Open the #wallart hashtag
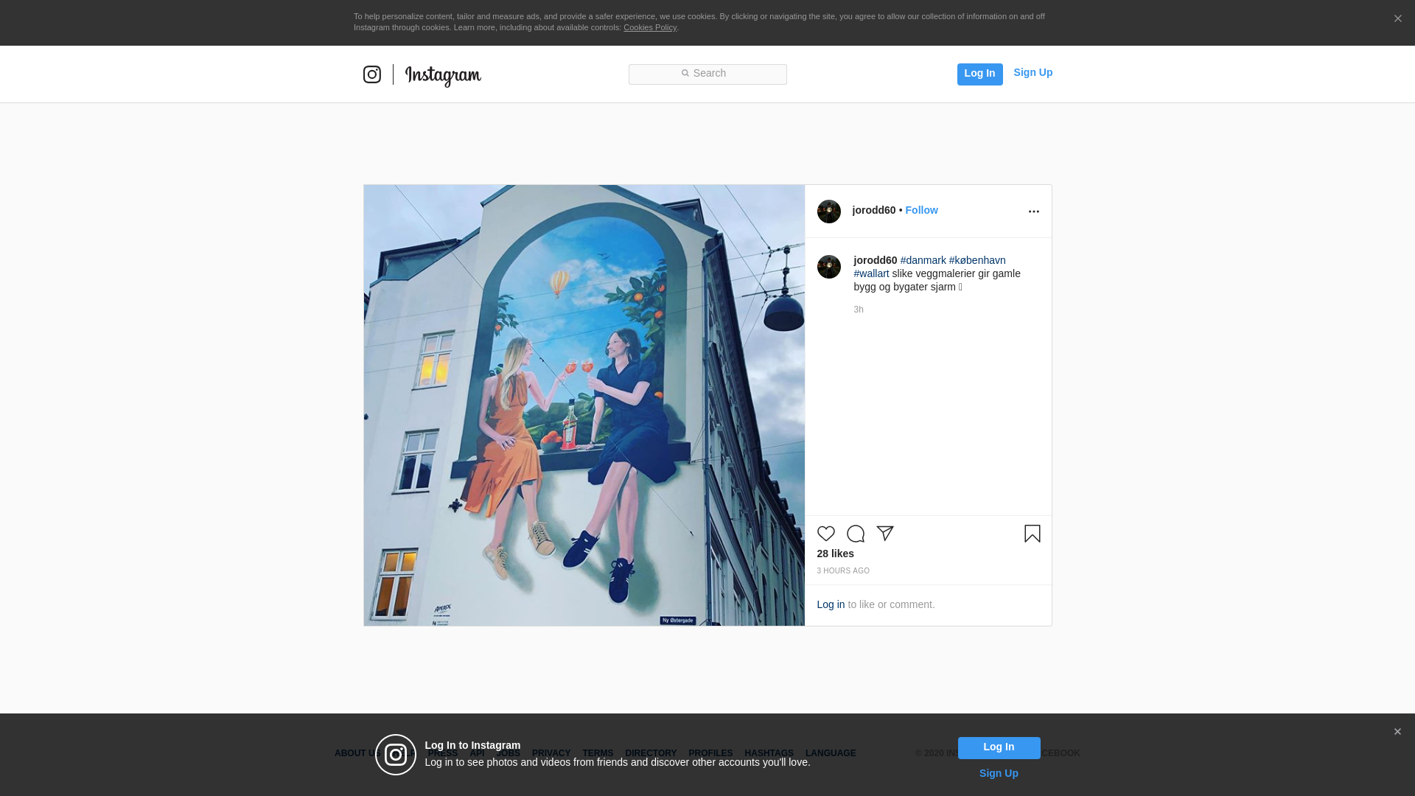This screenshot has width=1415, height=796. point(871,273)
